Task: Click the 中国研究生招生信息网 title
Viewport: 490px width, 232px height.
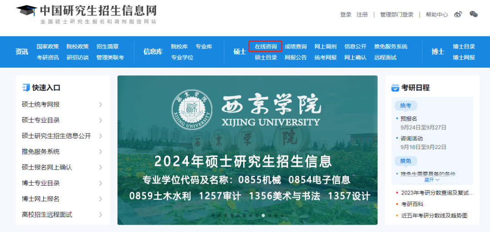Action: (x=98, y=10)
